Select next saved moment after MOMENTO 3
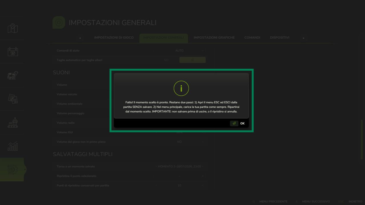365x205 pixels. (x=203, y=166)
